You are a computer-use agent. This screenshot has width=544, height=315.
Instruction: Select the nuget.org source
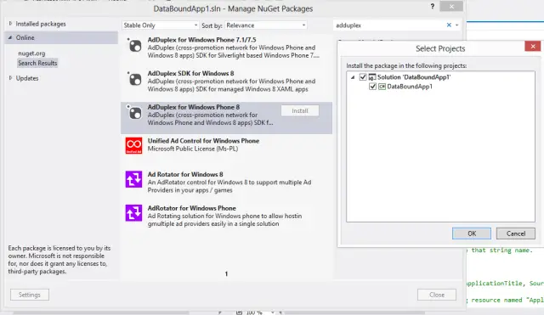point(31,53)
